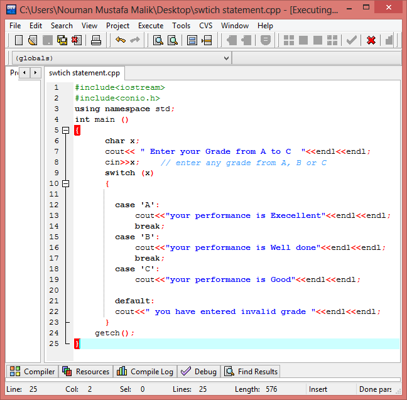Open the Execute menu
The width and height of the screenshot is (407, 400).
coord(150,26)
